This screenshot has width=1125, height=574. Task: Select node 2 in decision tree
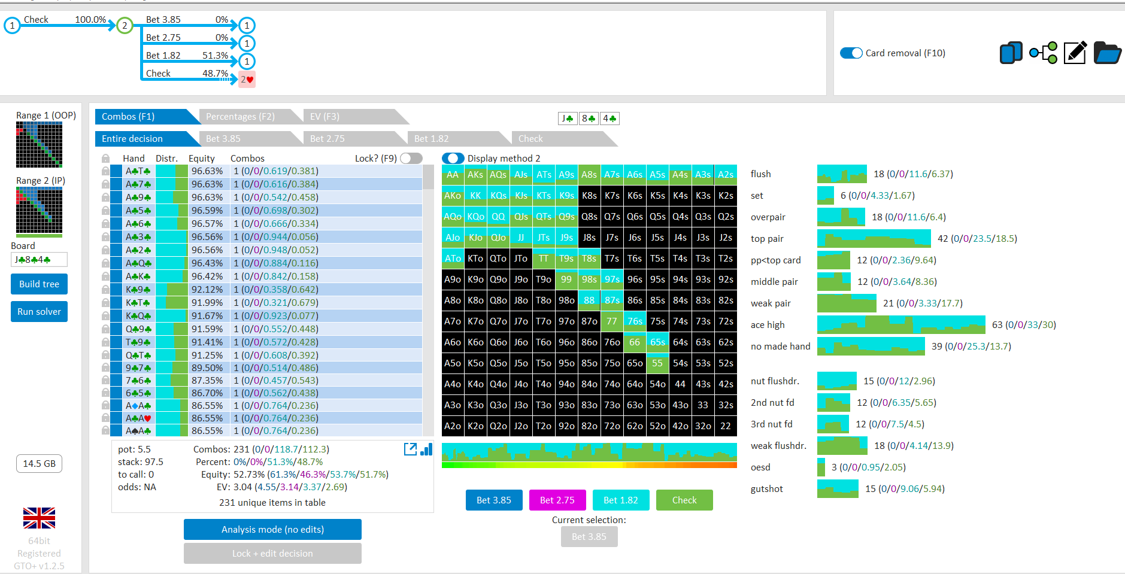tap(125, 26)
